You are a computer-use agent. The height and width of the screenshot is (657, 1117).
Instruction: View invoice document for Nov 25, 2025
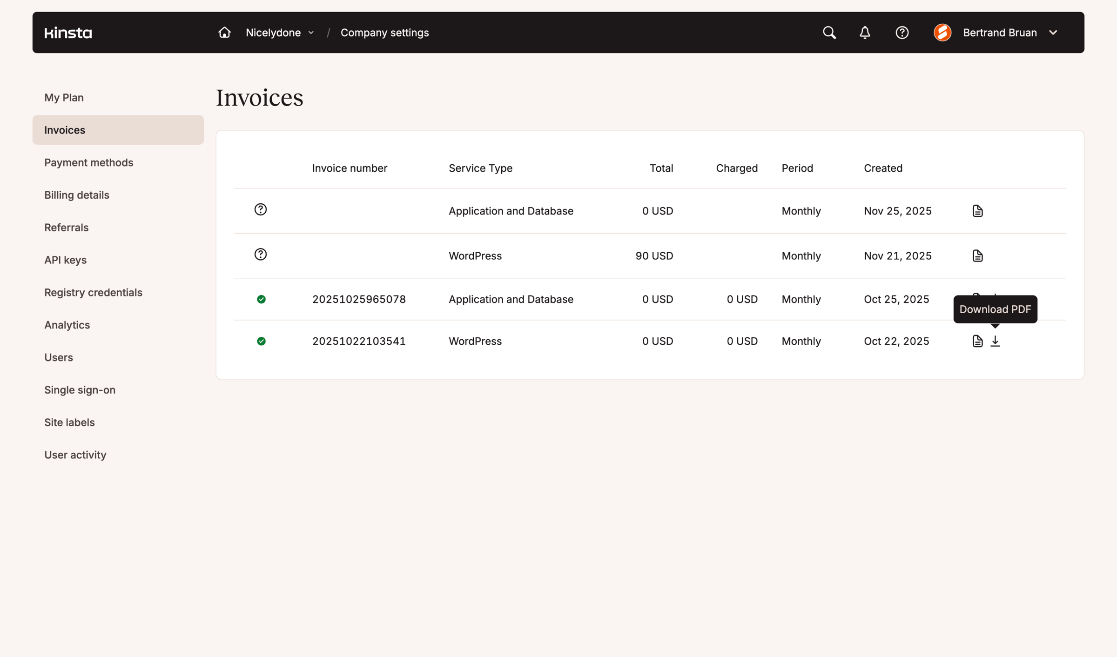click(x=977, y=211)
